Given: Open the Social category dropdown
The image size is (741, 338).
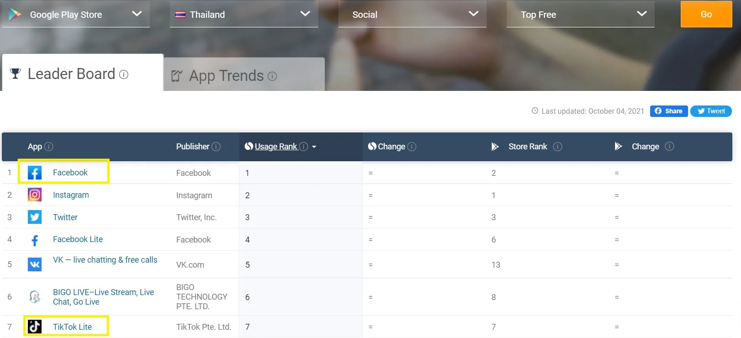Looking at the screenshot, I should pos(412,14).
